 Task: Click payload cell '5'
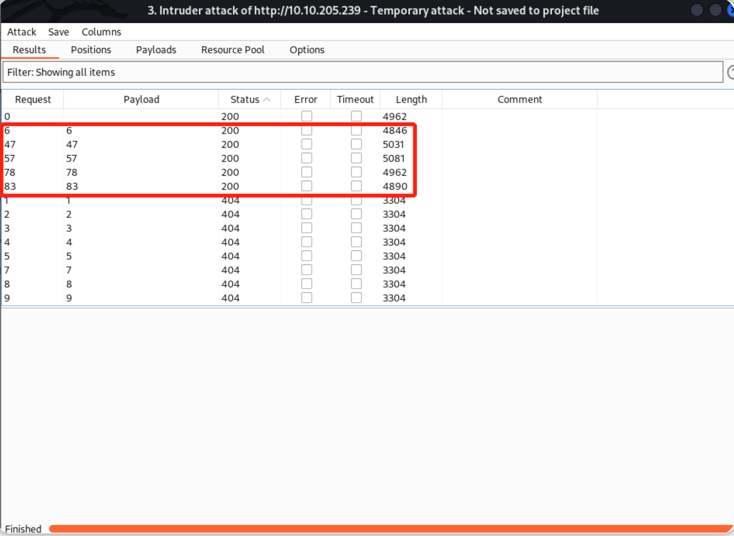pyautogui.click(x=69, y=256)
